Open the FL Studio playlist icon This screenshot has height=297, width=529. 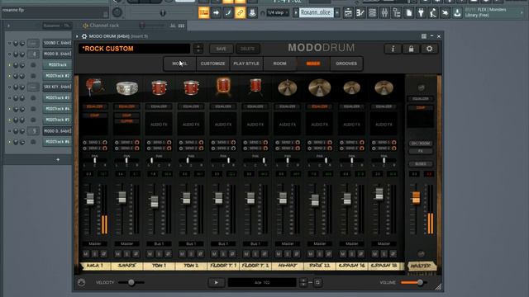(x=348, y=13)
